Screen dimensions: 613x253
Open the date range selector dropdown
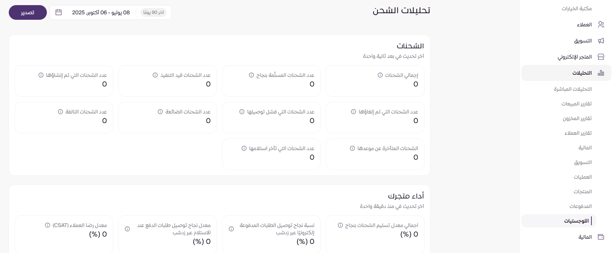(x=111, y=12)
